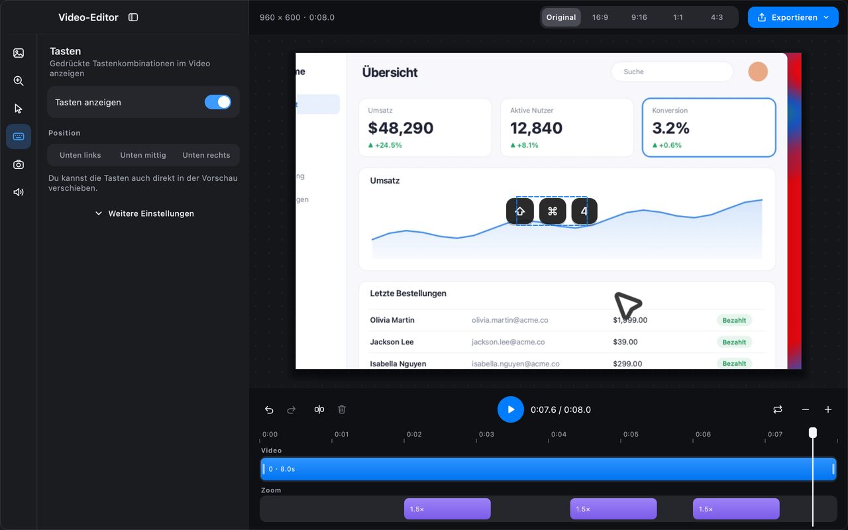Select the zoom magnifier sidebar icon
848x530 pixels.
click(x=19, y=81)
